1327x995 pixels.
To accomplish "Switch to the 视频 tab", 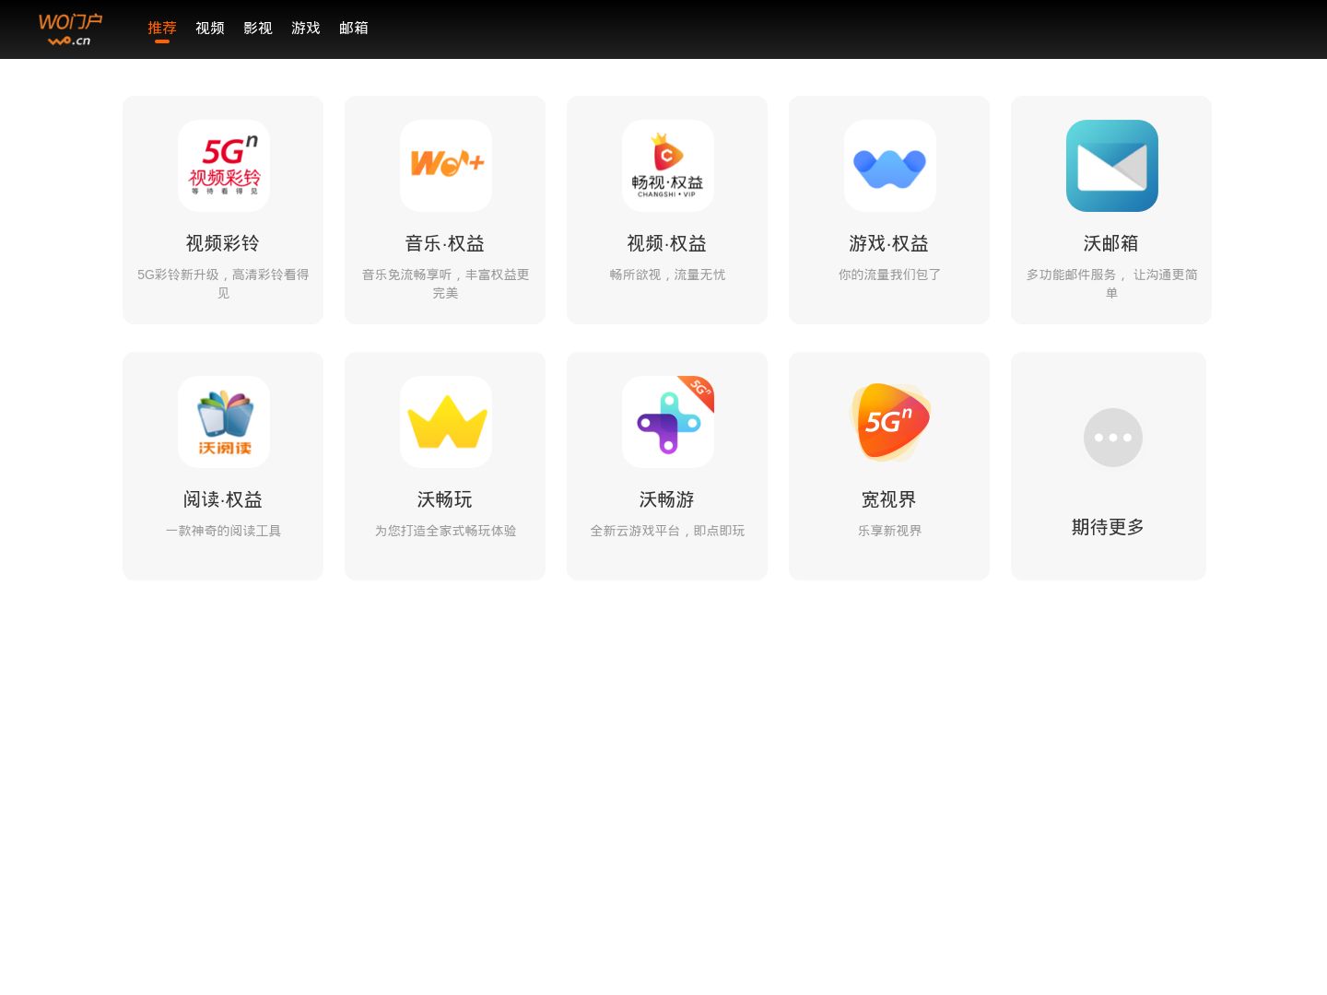I will pyautogui.click(x=210, y=29).
